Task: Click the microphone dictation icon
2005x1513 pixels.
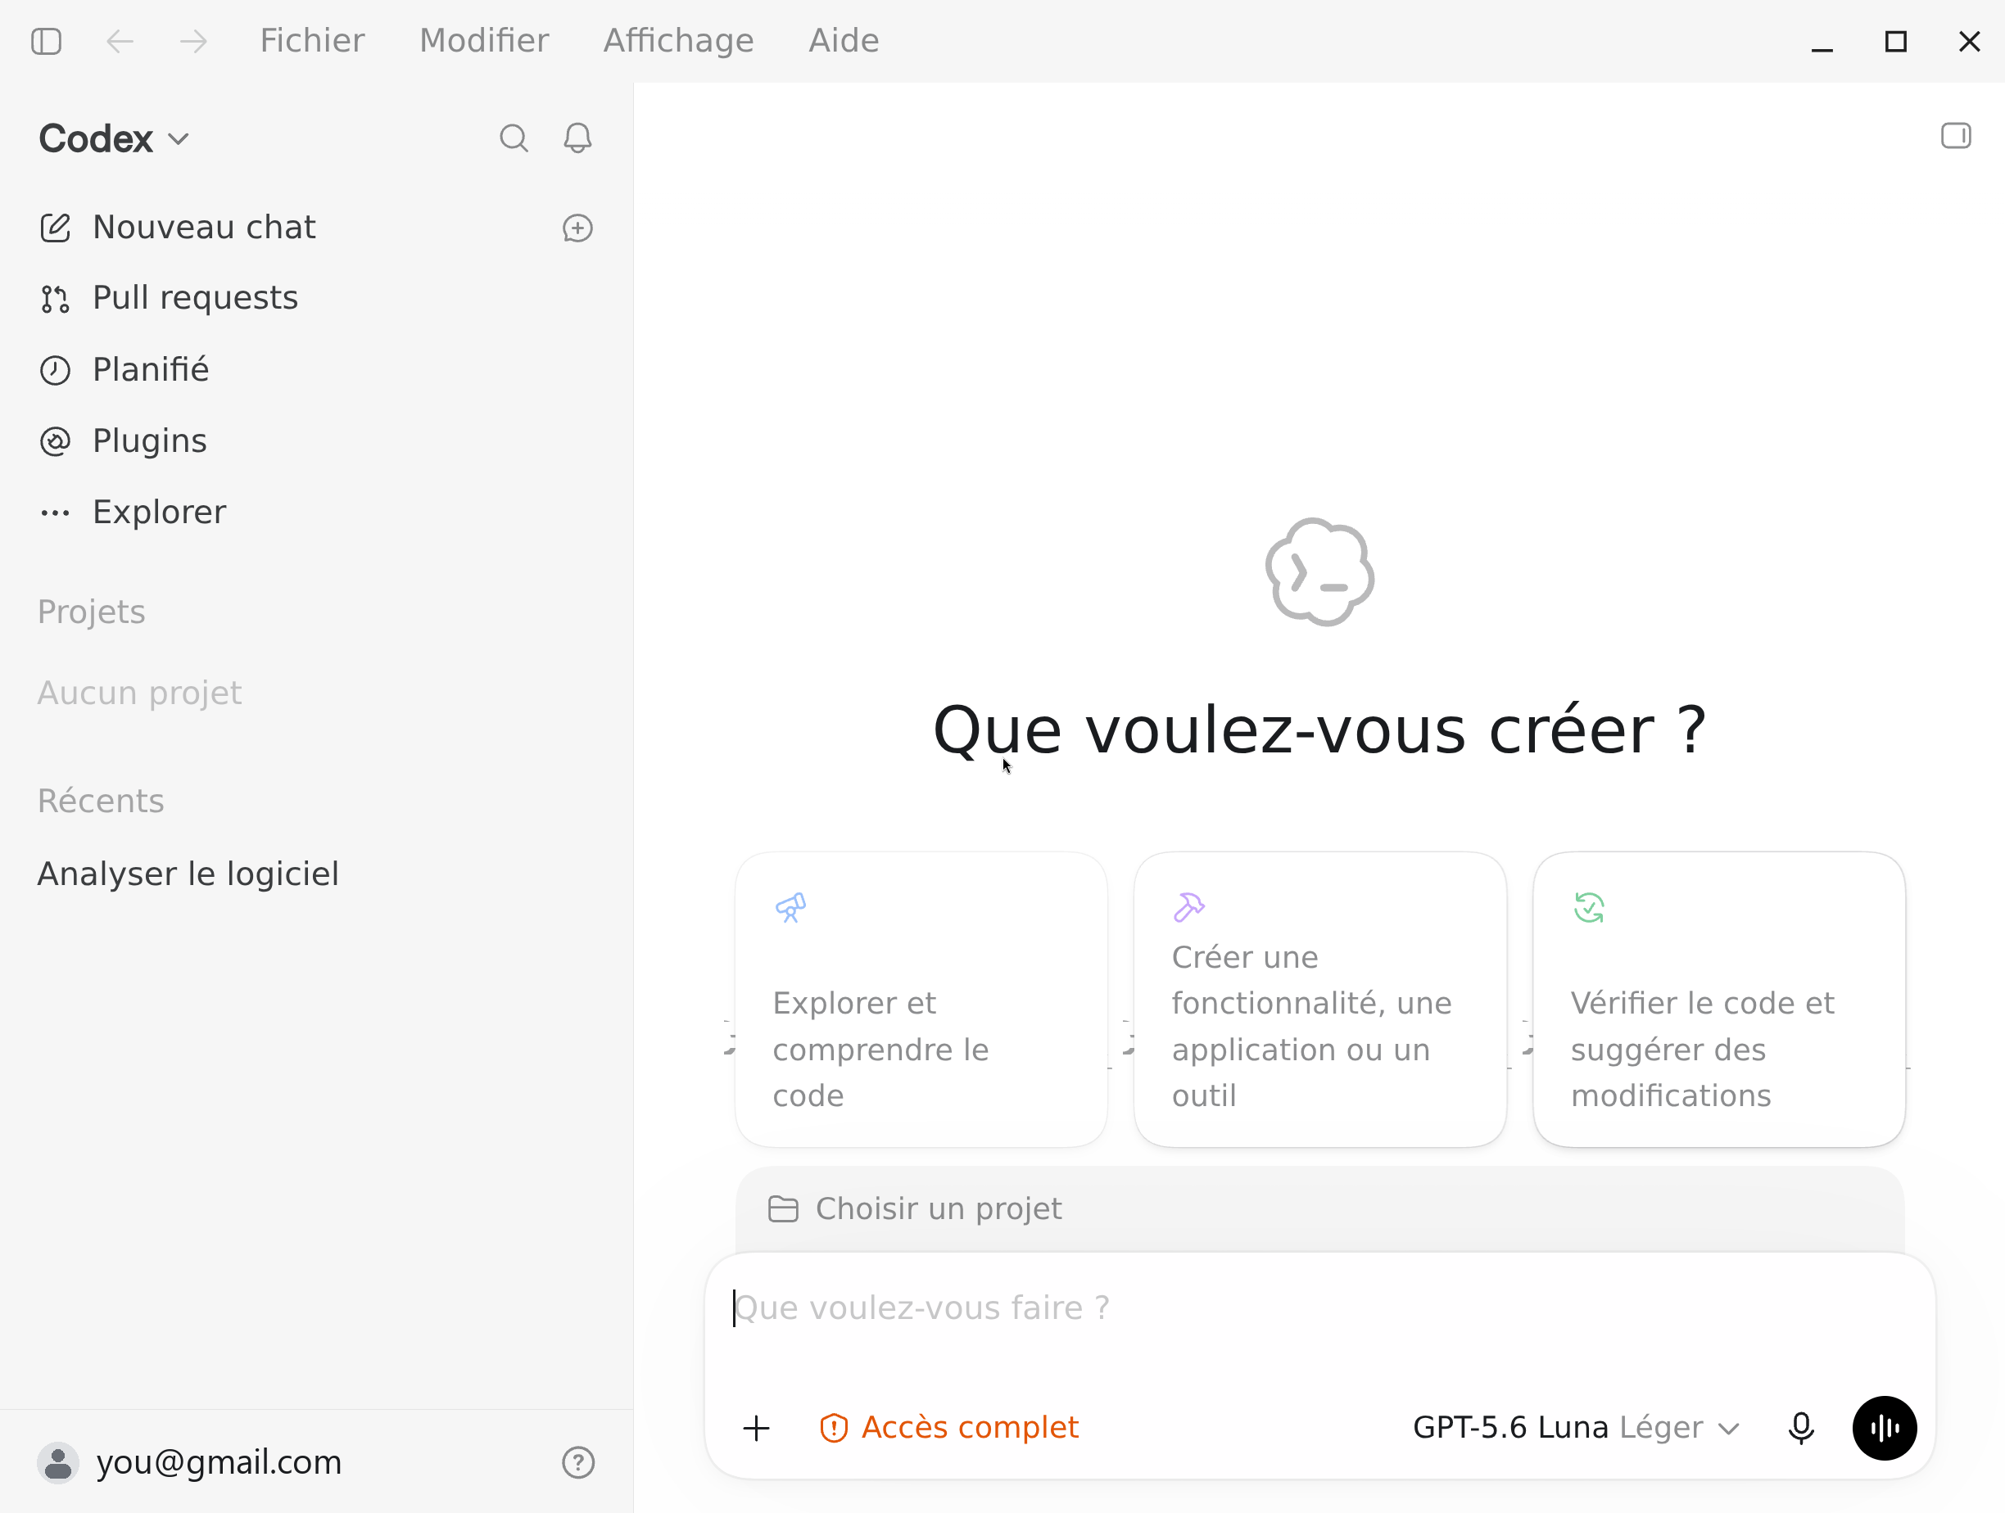Action: (x=1801, y=1429)
